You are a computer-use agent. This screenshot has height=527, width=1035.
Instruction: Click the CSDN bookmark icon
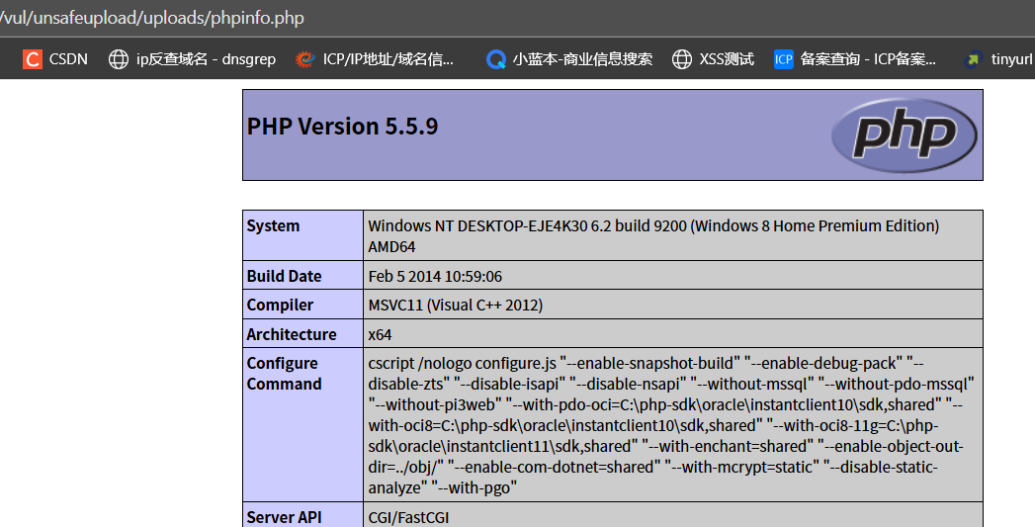click(x=33, y=59)
